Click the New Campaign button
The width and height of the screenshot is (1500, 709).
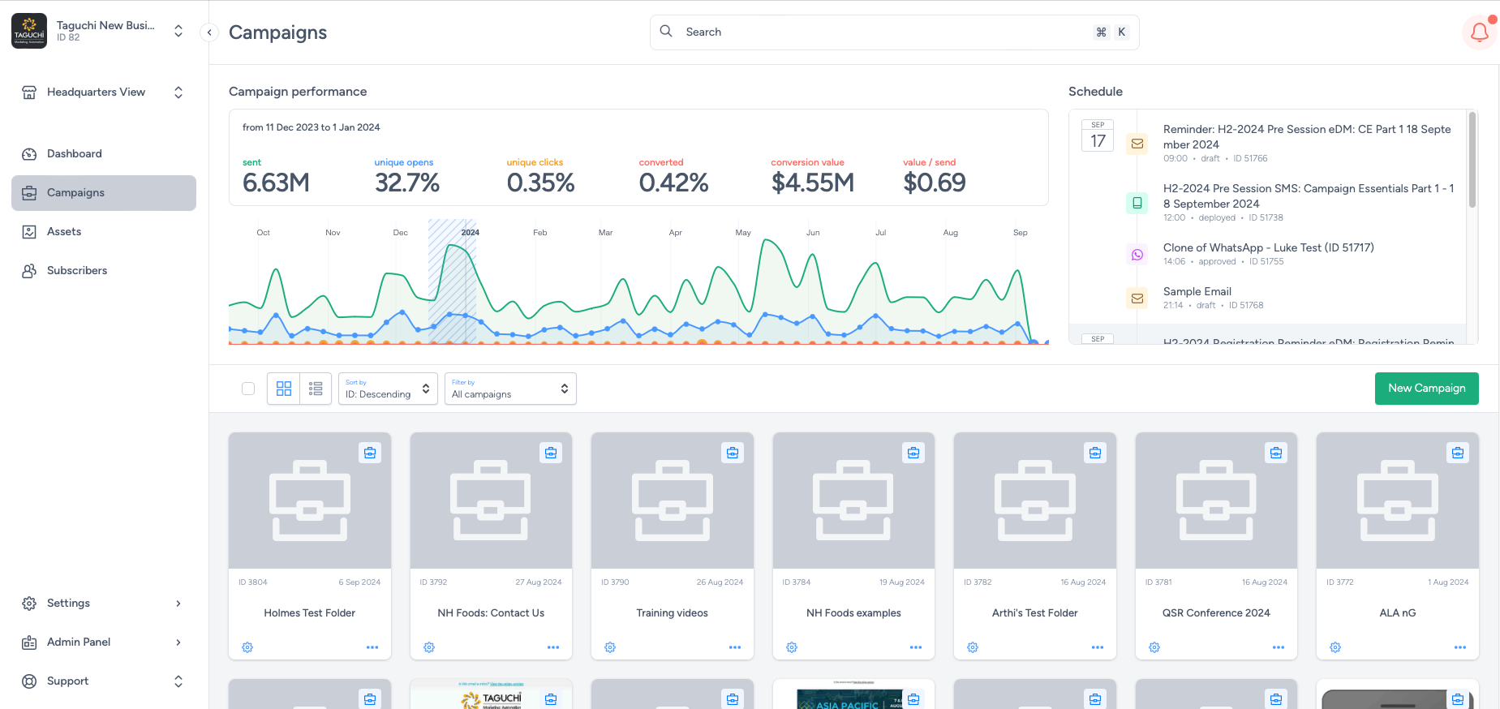click(1426, 389)
